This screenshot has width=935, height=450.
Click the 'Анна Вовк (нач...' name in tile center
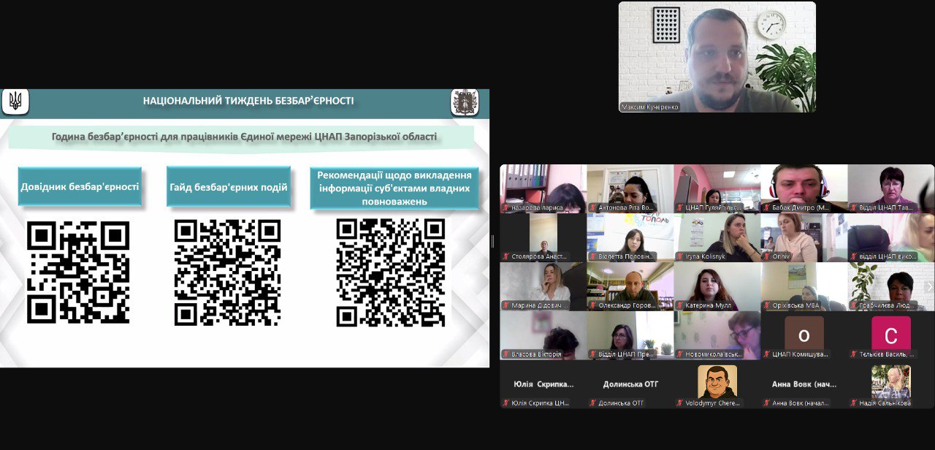[804, 384]
